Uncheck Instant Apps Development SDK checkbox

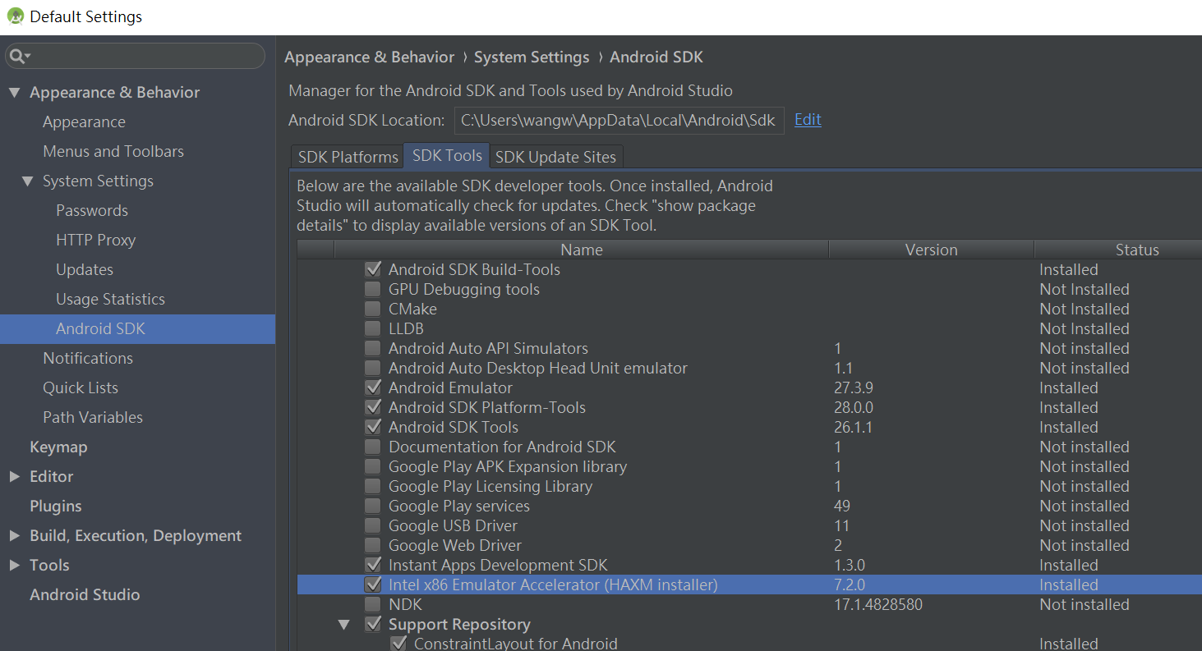click(373, 565)
